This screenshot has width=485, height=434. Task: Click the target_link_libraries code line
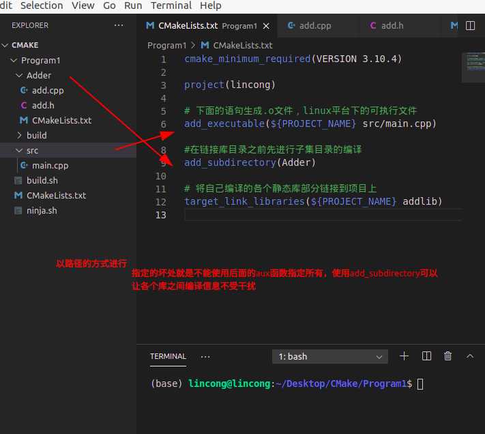313,202
